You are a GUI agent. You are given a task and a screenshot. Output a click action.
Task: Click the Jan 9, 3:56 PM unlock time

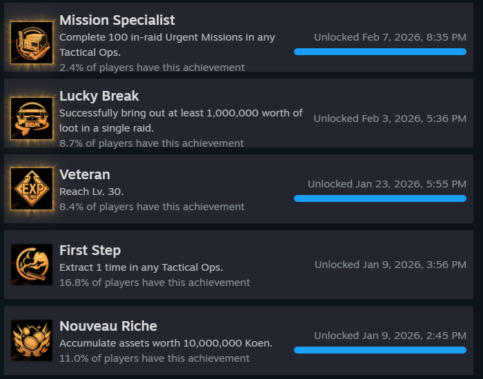tap(391, 265)
